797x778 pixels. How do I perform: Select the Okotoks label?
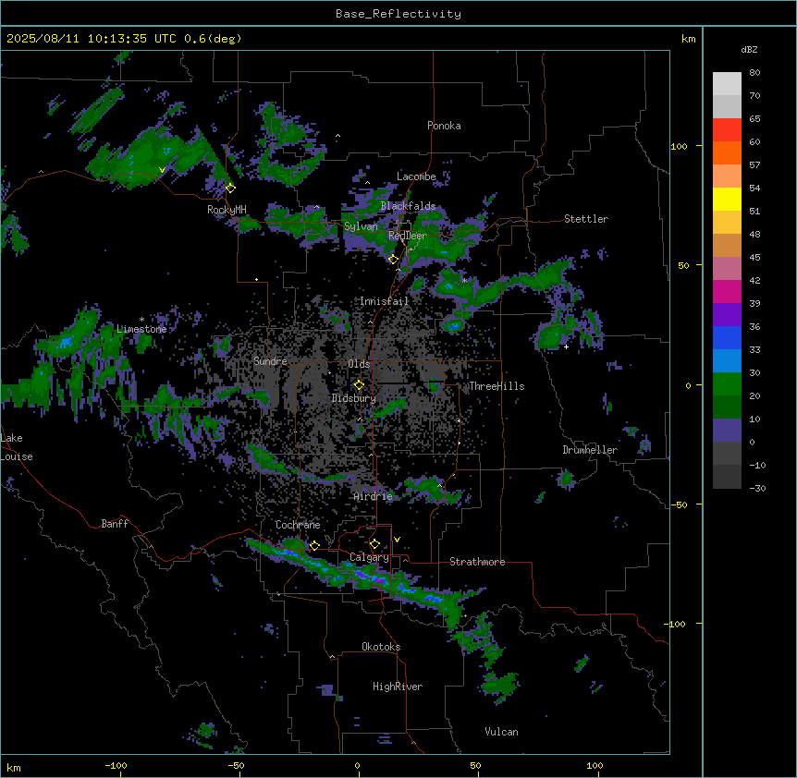point(381,647)
